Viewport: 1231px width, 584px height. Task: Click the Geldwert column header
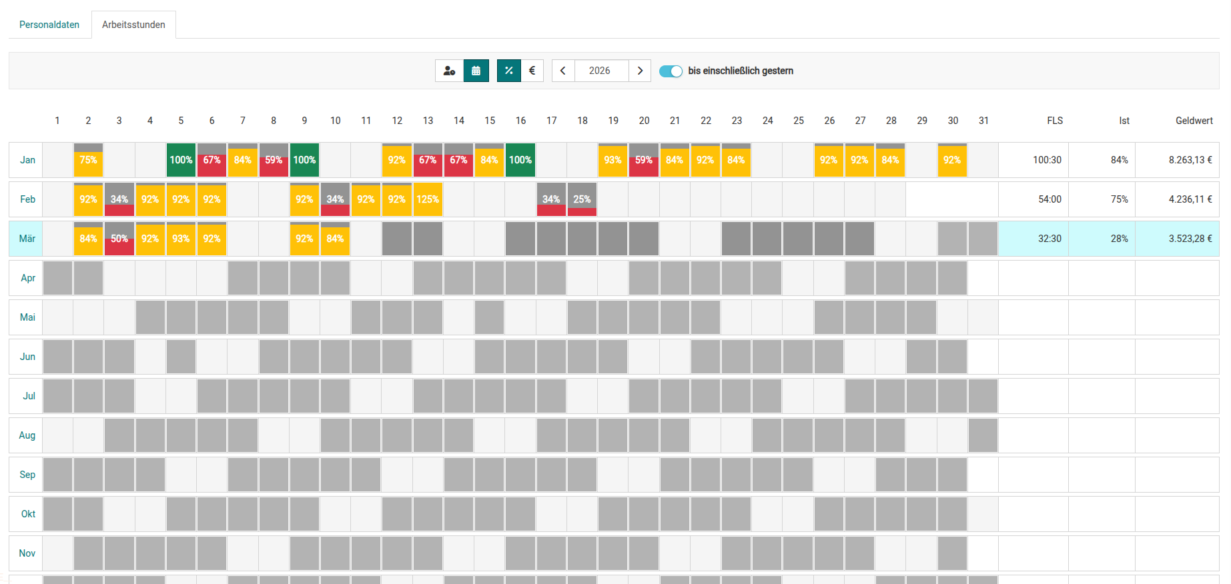[x=1194, y=121]
